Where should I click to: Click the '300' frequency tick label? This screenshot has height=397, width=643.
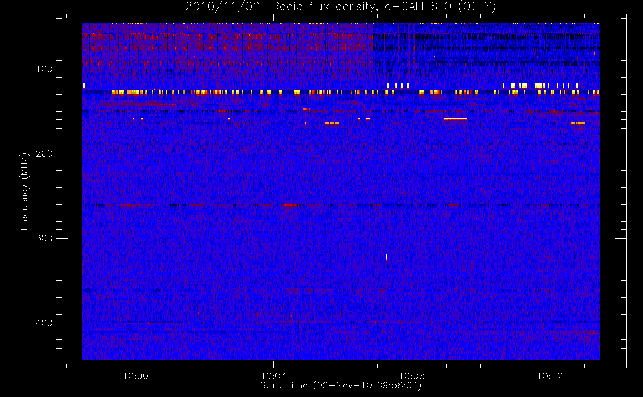tap(44, 238)
